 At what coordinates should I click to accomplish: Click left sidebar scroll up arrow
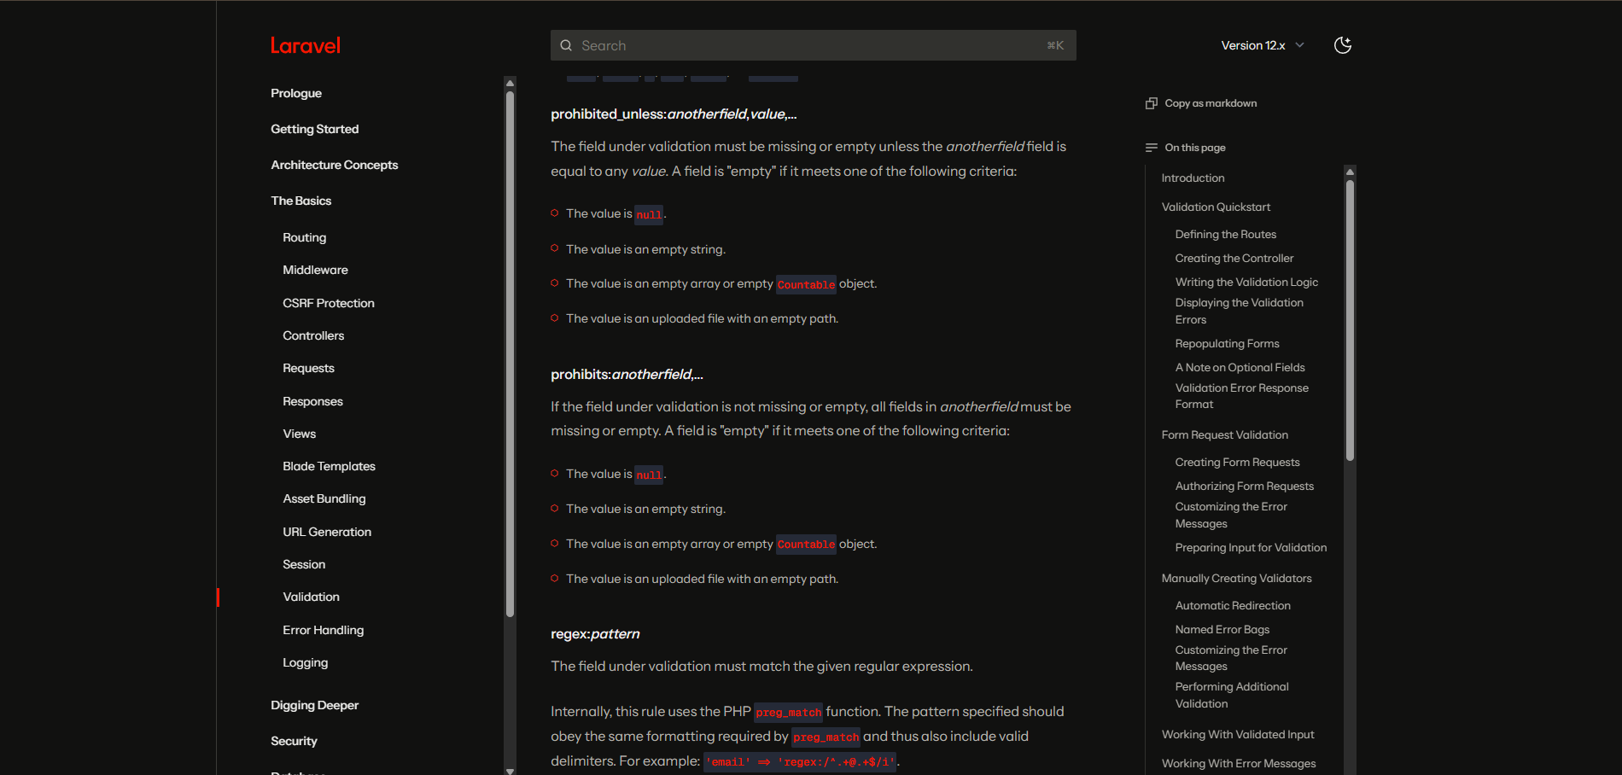pos(510,83)
